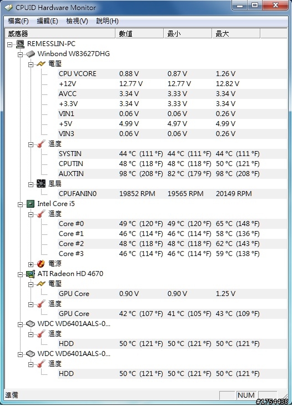Collapse the voltage group under Winbond
Screen dimensions: 292x406
pyautogui.click(x=31, y=64)
